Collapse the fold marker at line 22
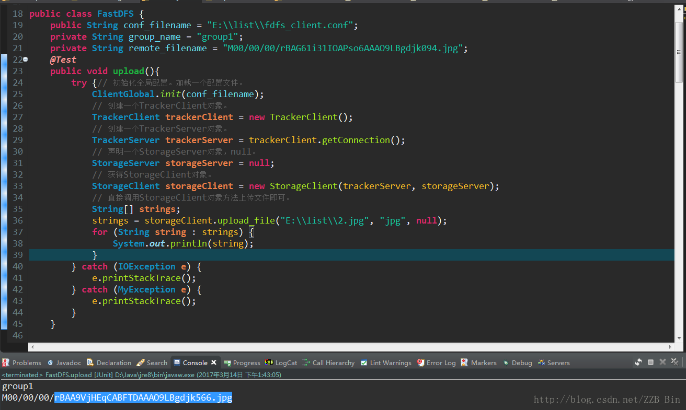Screen dimensions: 686x410 (26, 60)
